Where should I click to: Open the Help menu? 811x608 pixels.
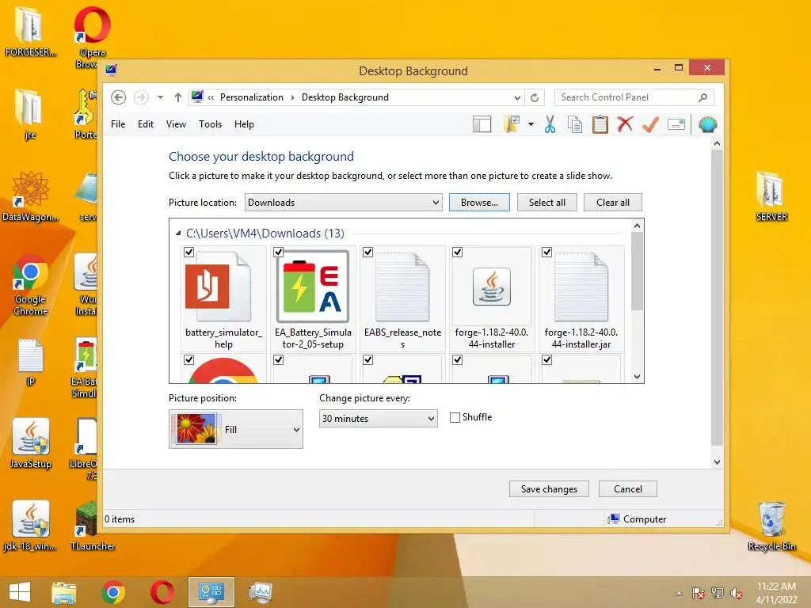point(244,124)
